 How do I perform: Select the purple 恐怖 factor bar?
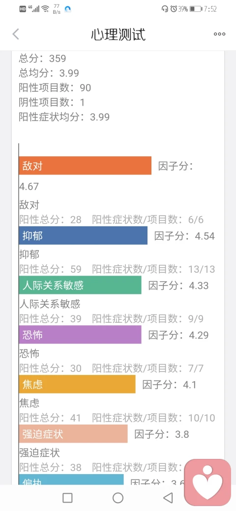pos(80,335)
